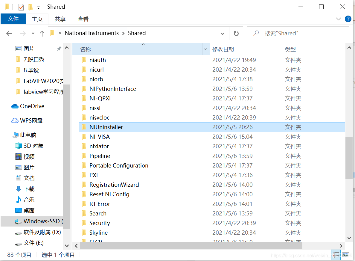Click National Instruments breadcrumb

tap(92, 33)
